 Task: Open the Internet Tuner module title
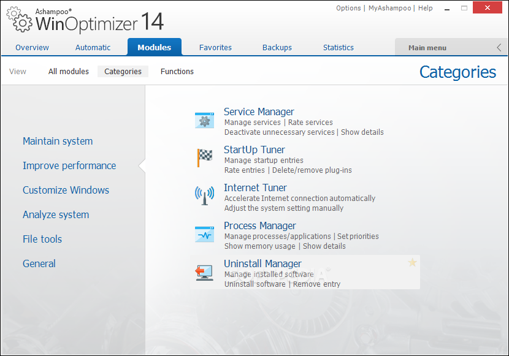pyautogui.click(x=255, y=187)
